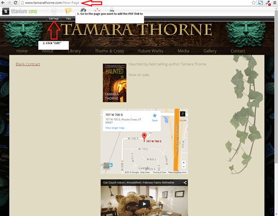Image resolution: width=278 pixels, height=216 pixels.
Task: Reload the page with the browser refresh button
Action: click(15, 3)
